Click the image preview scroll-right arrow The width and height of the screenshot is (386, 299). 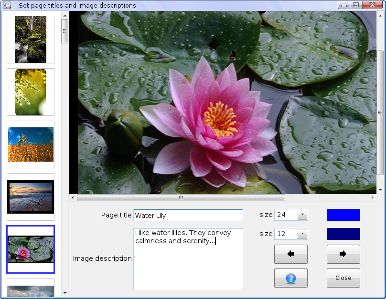pyautogui.click(x=372, y=197)
